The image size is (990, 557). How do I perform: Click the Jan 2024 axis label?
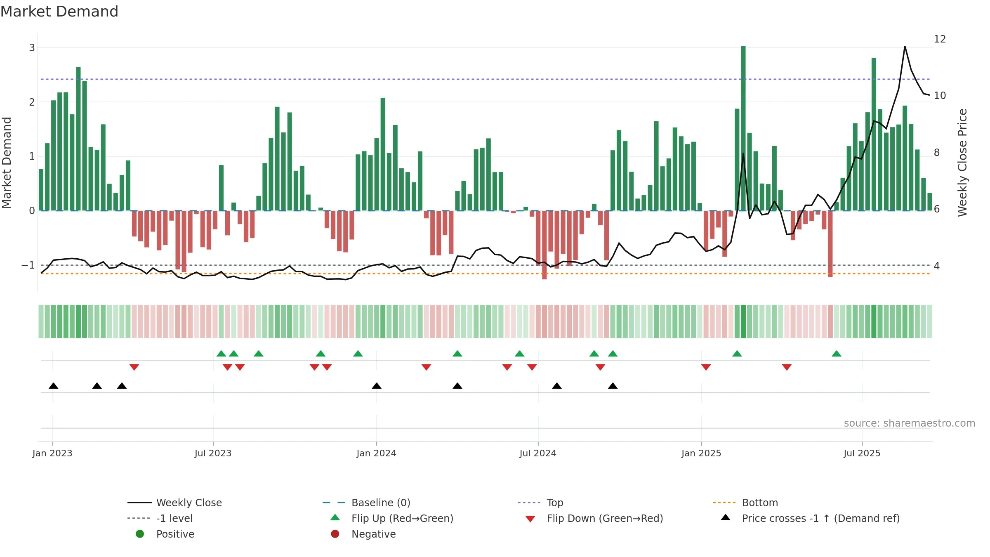coord(376,453)
